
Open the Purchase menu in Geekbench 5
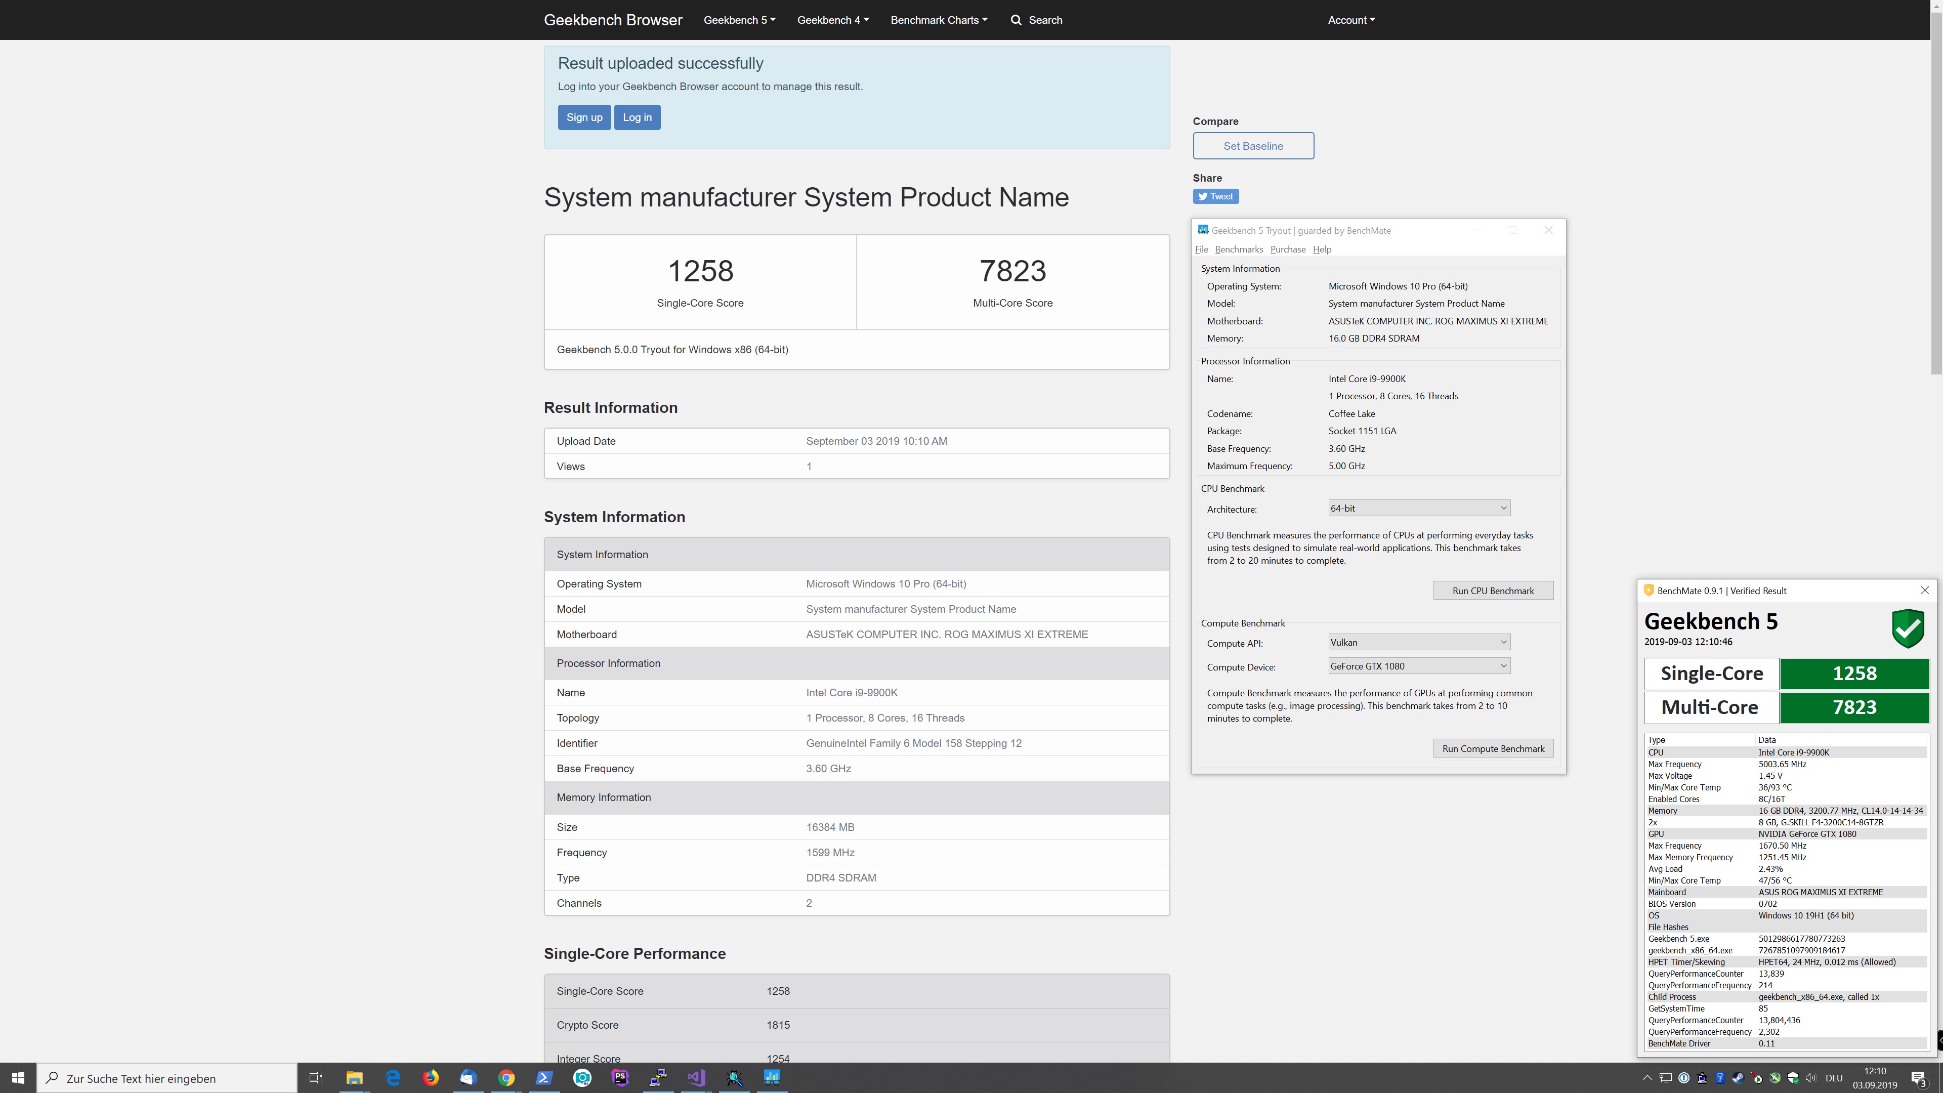(1288, 249)
